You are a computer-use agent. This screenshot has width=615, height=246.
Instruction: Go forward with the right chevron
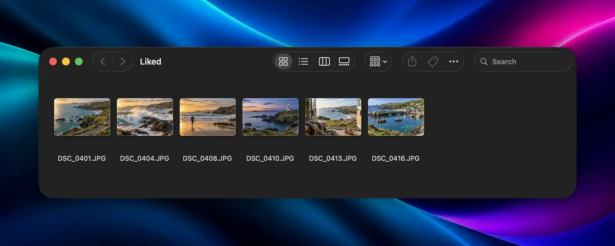pyautogui.click(x=123, y=61)
